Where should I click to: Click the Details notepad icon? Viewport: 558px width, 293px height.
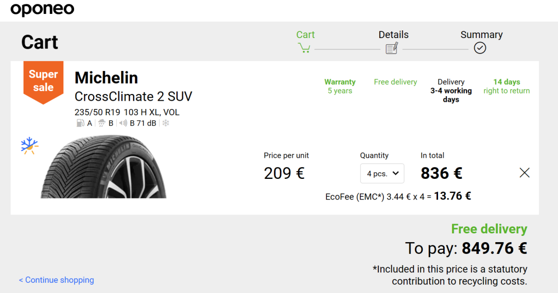(392, 48)
